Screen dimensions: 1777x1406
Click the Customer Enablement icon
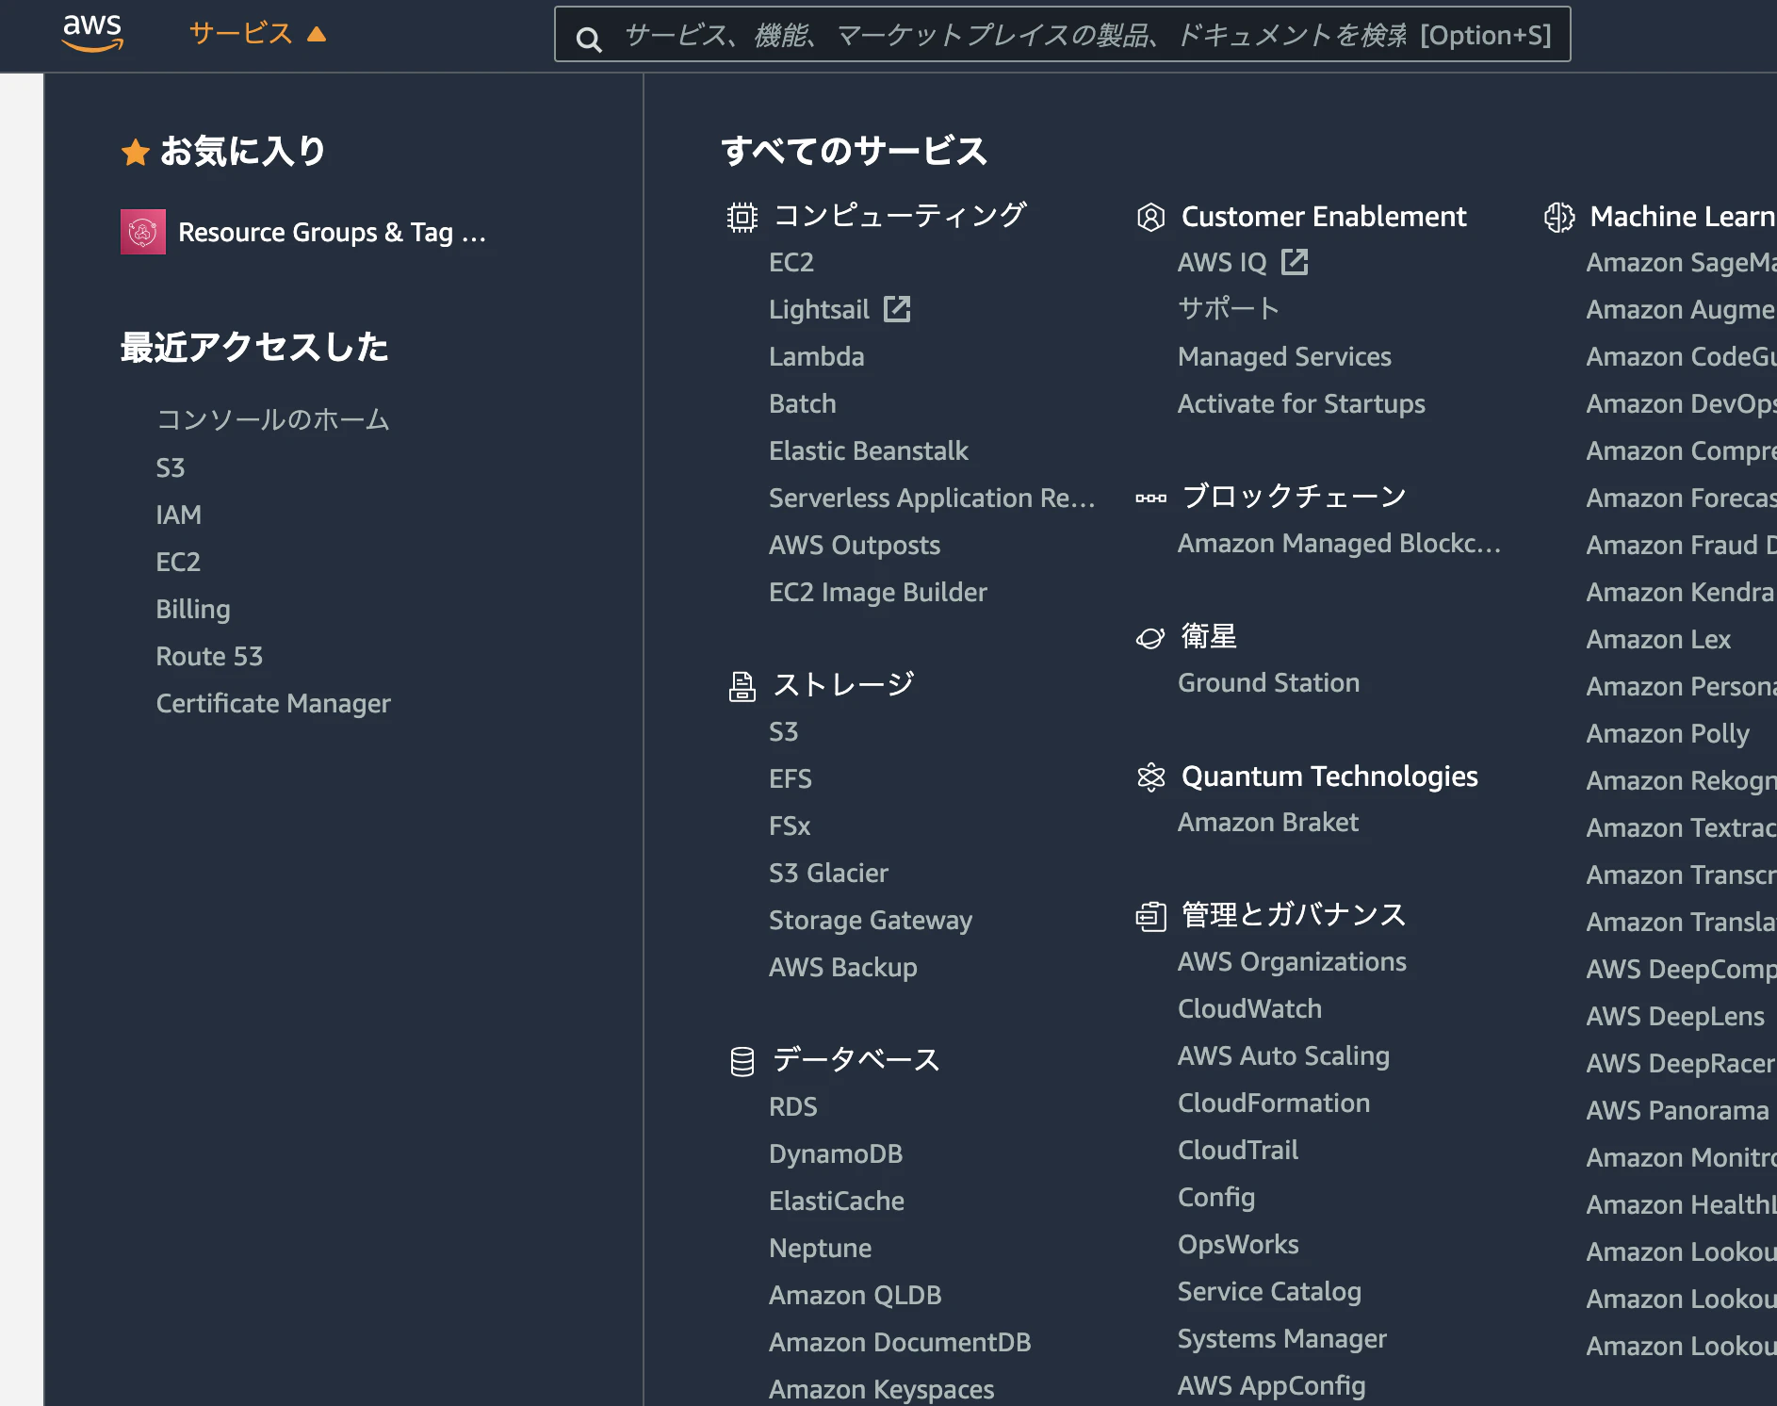pos(1151,217)
